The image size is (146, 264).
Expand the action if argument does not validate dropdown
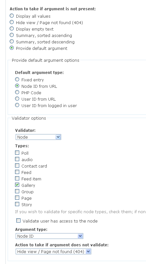pos(53,251)
